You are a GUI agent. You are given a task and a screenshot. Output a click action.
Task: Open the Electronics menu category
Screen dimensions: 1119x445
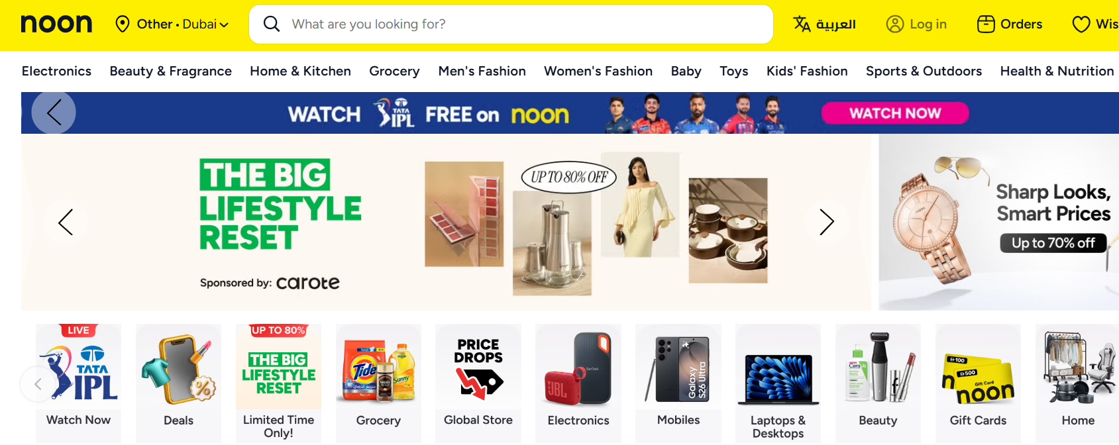(56, 71)
